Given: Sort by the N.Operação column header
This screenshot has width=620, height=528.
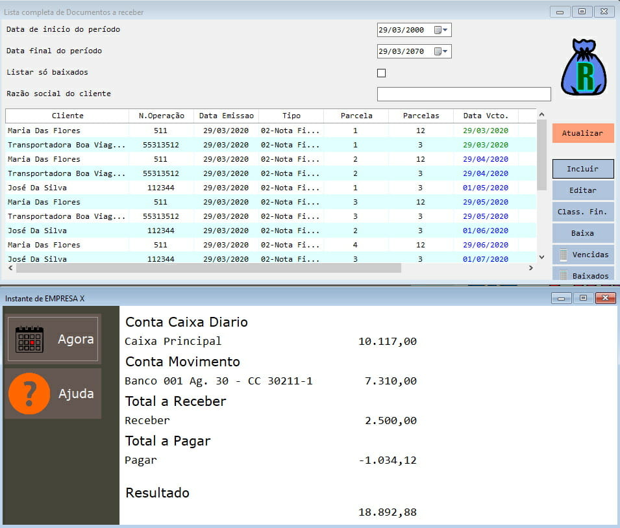Looking at the screenshot, I should [161, 116].
